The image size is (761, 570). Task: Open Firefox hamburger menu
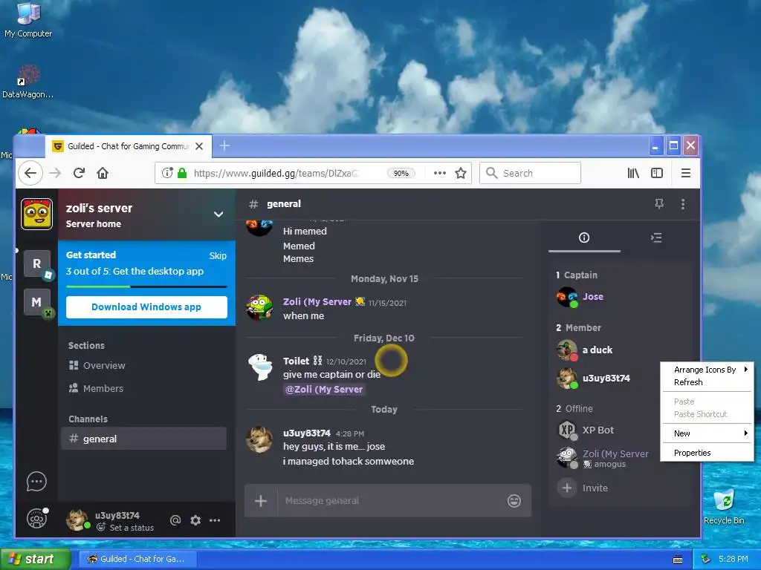pyautogui.click(x=686, y=173)
